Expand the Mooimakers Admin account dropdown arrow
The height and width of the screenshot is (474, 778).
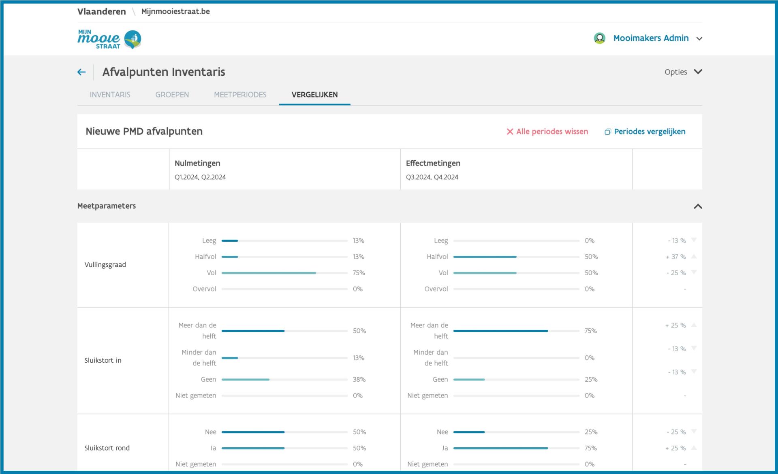pyautogui.click(x=699, y=39)
